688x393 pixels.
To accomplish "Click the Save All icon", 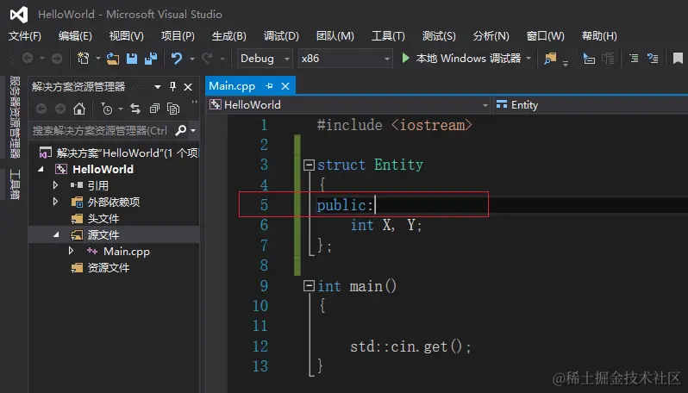I will (x=151, y=58).
